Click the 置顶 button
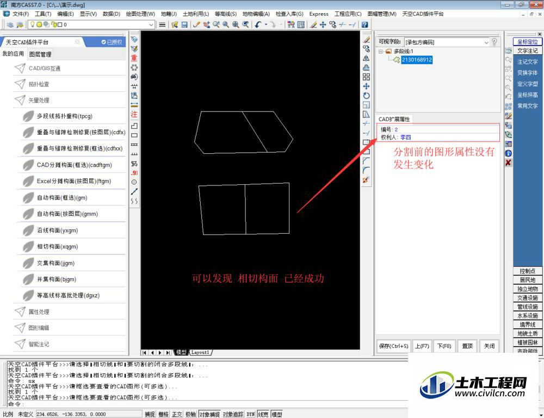This screenshot has height=418, width=544. point(467,346)
